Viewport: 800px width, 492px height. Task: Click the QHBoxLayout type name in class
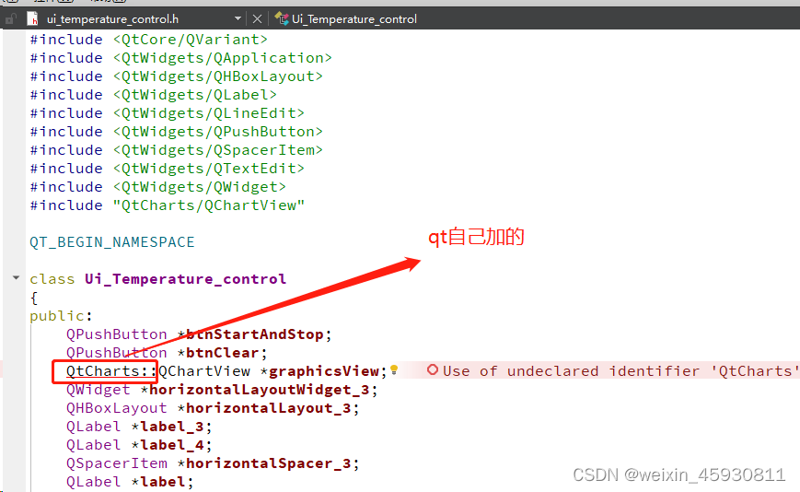pos(116,408)
